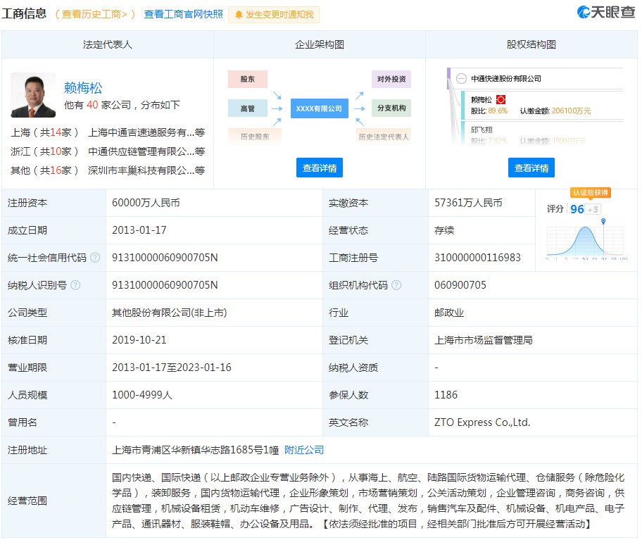Click business term 2013-01-17至2023-01-16
Screen dimensions: 642x540
click(172, 368)
